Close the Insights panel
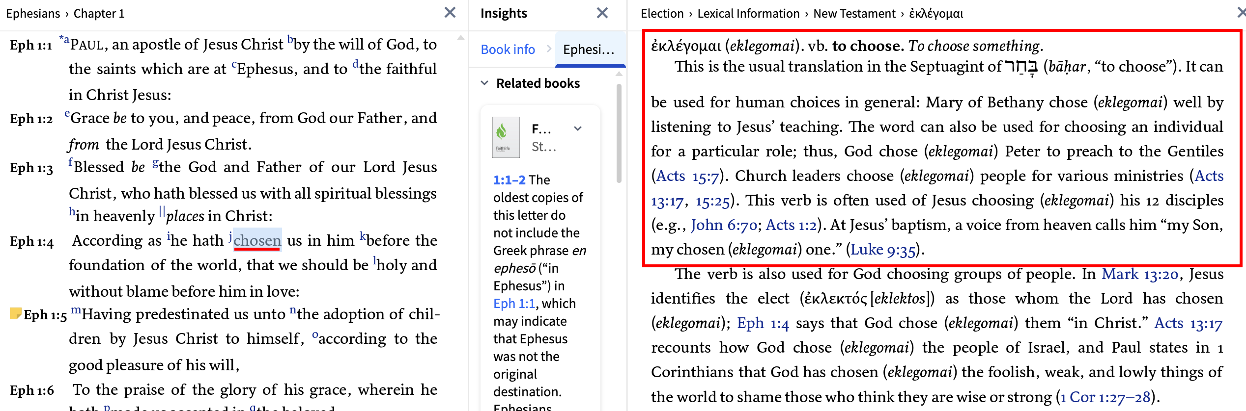The width and height of the screenshot is (1246, 411). (x=602, y=13)
